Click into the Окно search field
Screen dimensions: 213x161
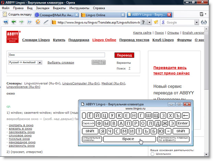(x=56, y=55)
